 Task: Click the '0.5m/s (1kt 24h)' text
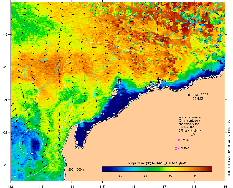click(190, 131)
